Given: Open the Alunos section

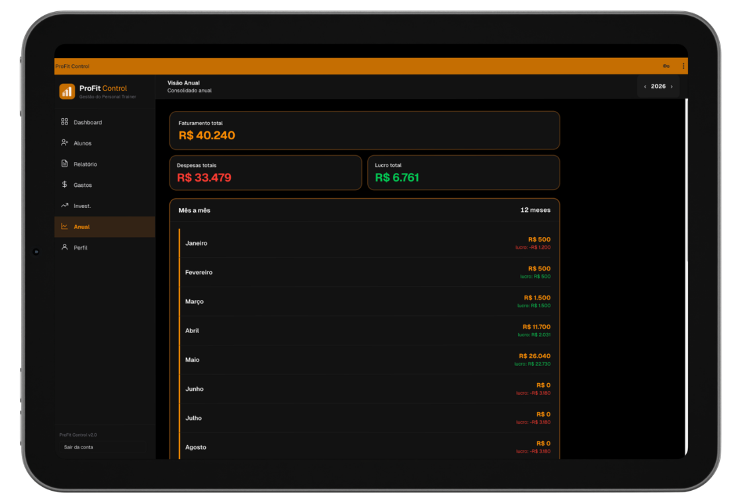Looking at the screenshot, I should [x=105, y=143].
